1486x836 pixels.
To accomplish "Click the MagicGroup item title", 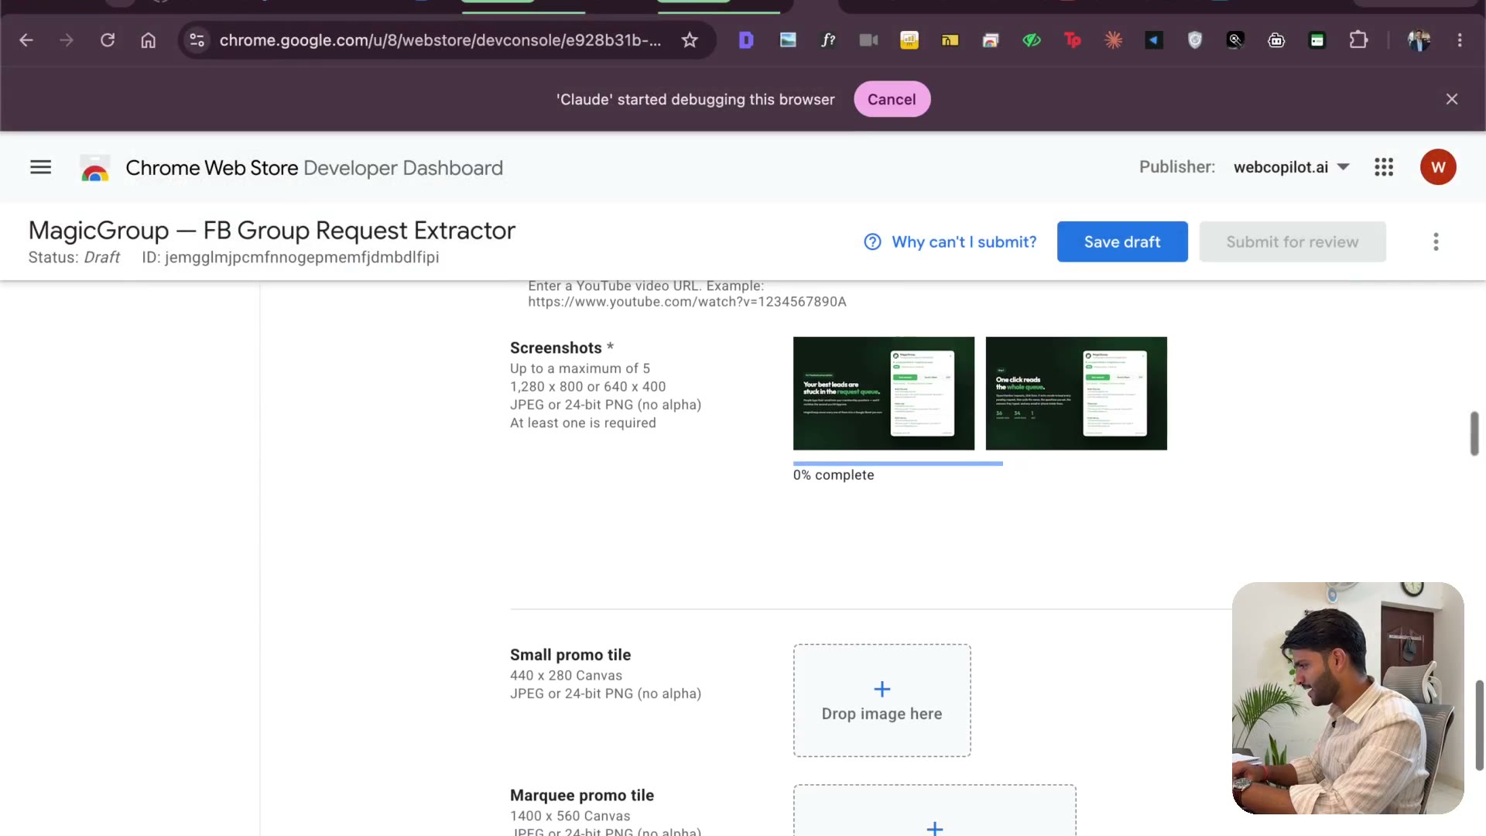I will [x=272, y=230].
